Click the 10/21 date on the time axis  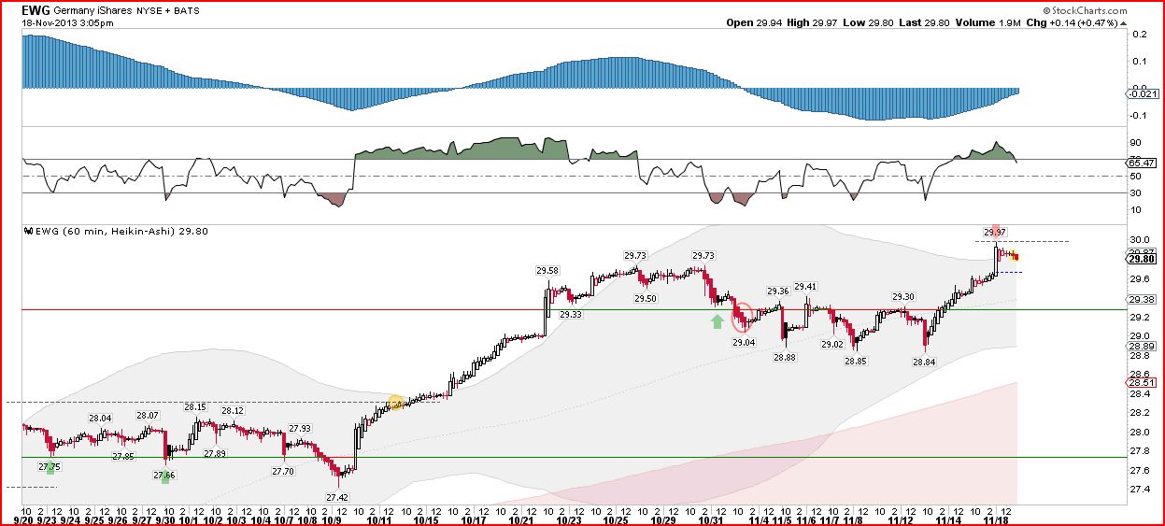coord(522,519)
